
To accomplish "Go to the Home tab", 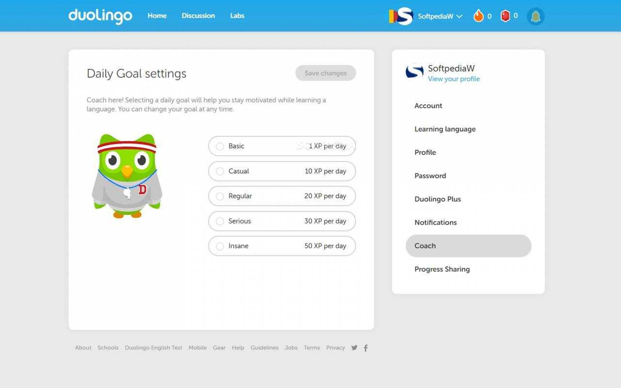I will (157, 16).
